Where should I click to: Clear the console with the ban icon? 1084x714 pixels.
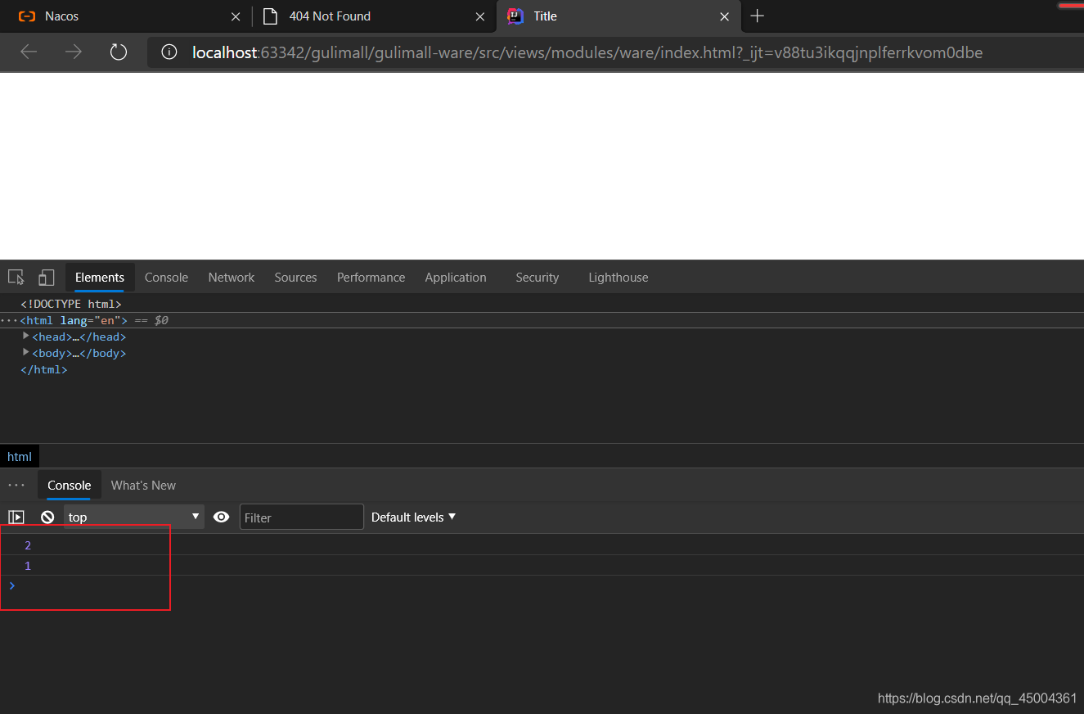[x=47, y=517]
